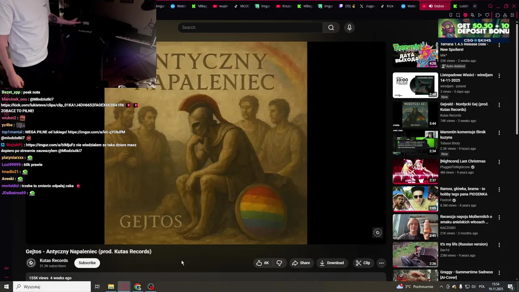
Task: Click the Download button under video
Action: 332,263
